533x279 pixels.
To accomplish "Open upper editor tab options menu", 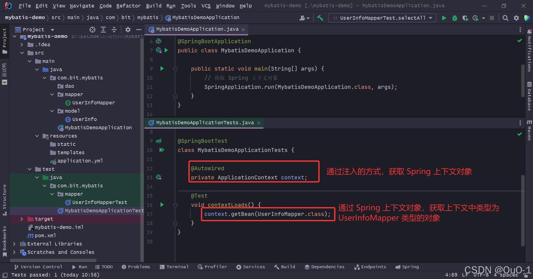I will click(x=520, y=29).
